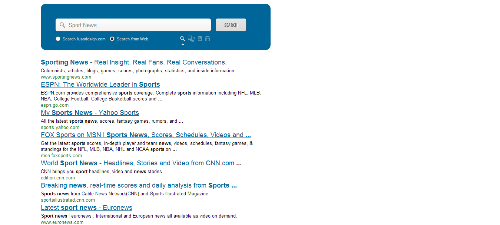Open the Sporting News result link

tap(134, 62)
